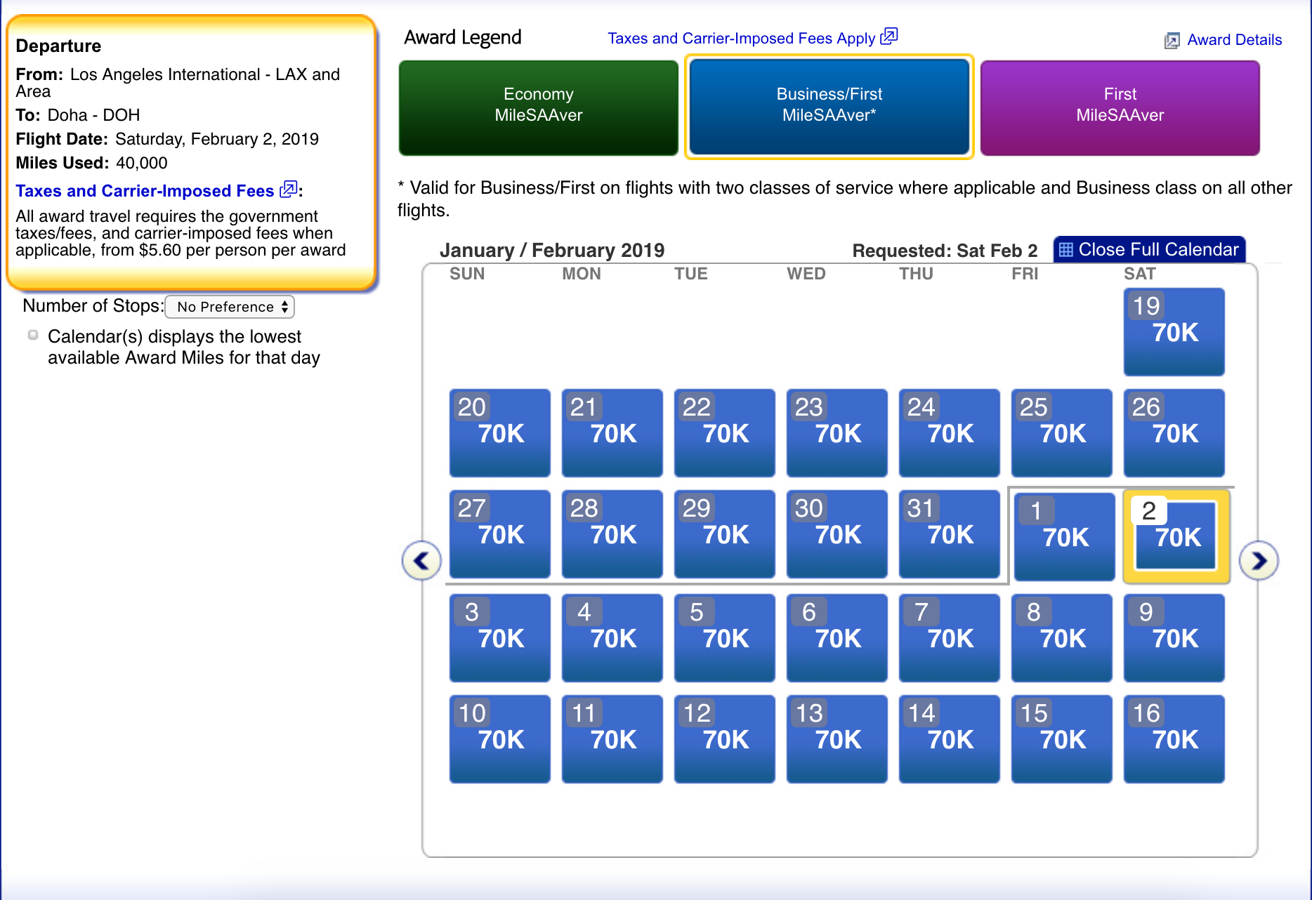Open Taxes and Carrier-Imposed Fees link in Departure
This screenshot has width=1312, height=900.
point(144,191)
